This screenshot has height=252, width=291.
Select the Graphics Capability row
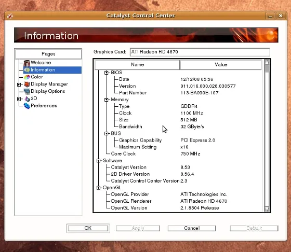tap(178, 140)
